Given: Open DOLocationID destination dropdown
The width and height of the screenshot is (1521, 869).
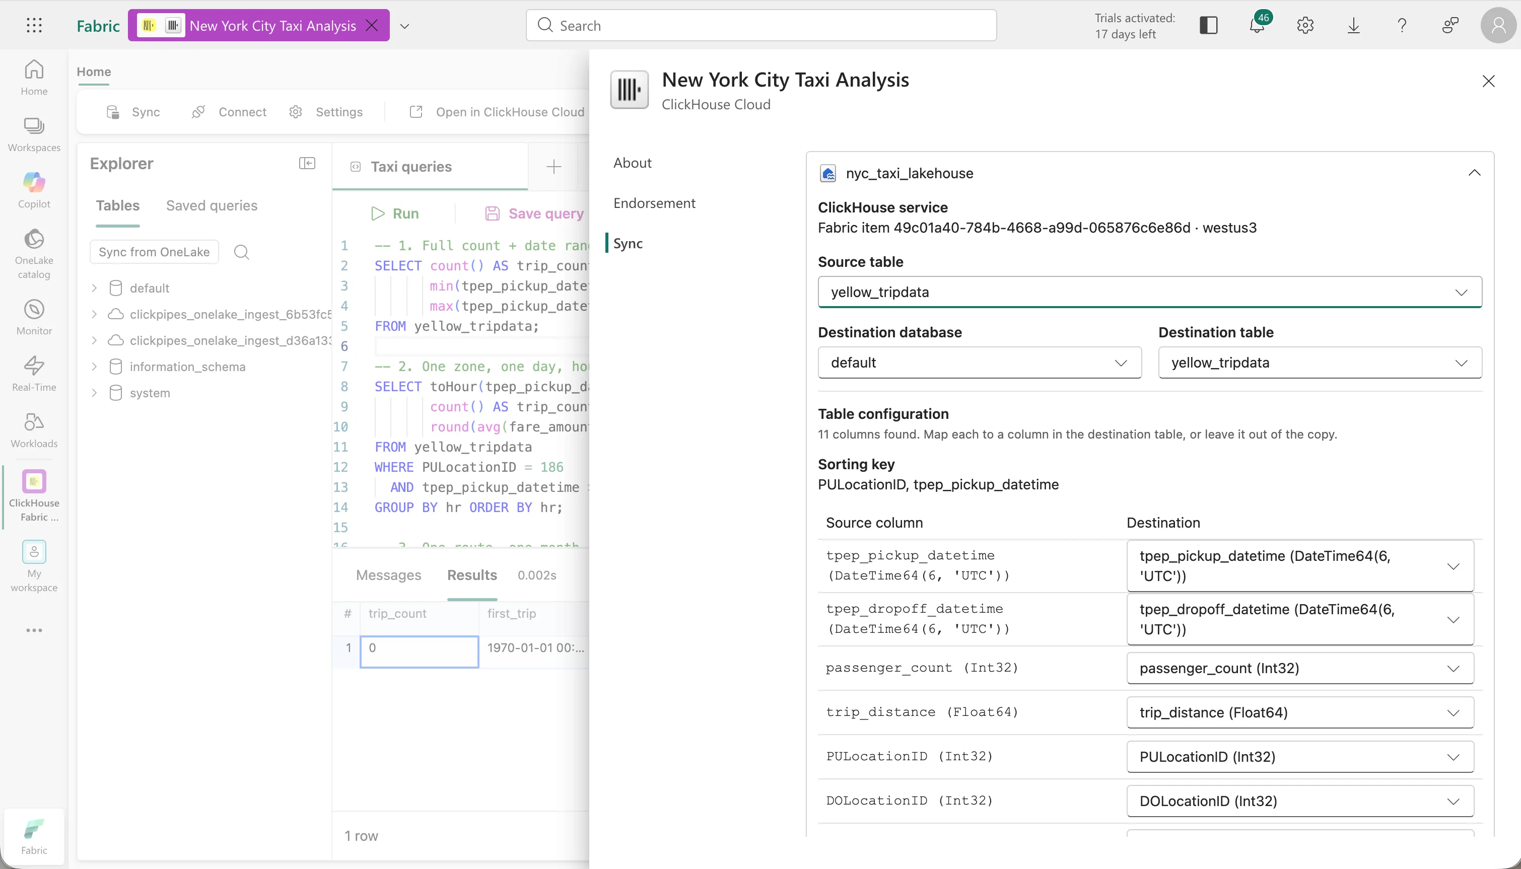Looking at the screenshot, I should 1300,801.
